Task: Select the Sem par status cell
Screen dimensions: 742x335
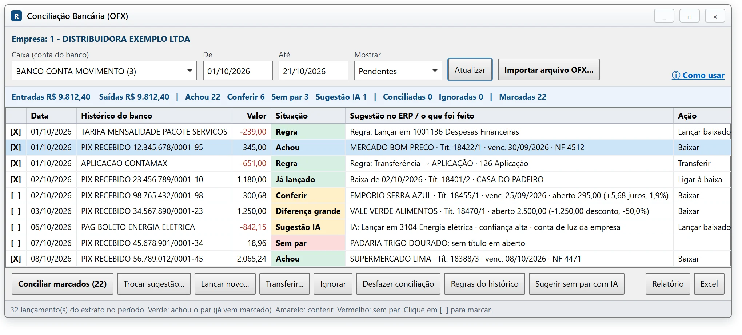Action: (308, 243)
